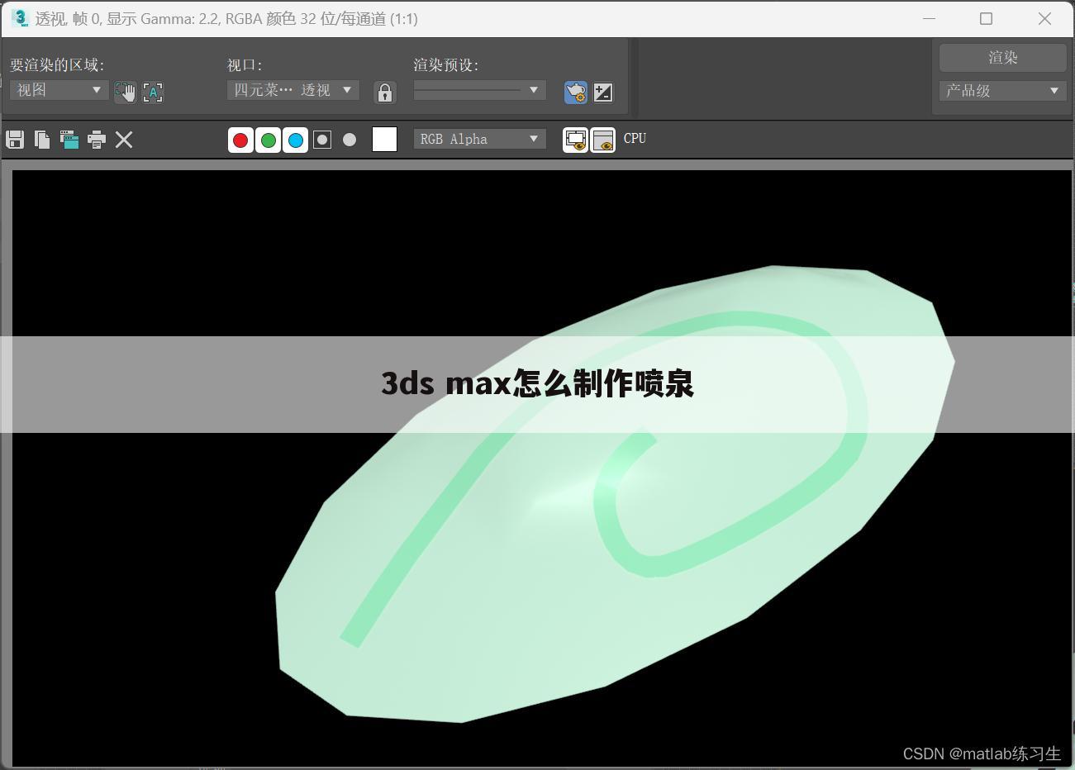This screenshot has width=1075, height=770.
Task: Maximize the render frame window
Action: (986, 18)
